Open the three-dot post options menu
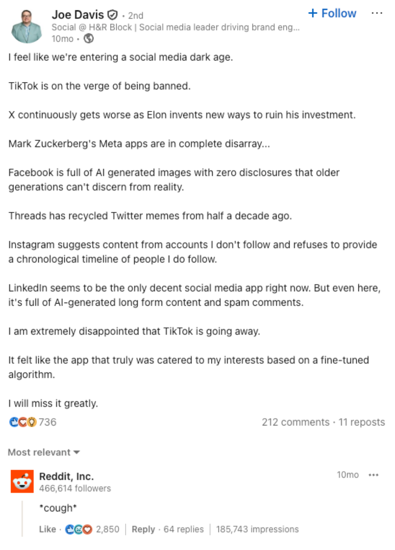 [376, 13]
